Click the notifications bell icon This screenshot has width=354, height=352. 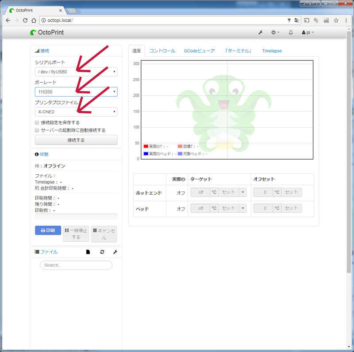point(291,32)
